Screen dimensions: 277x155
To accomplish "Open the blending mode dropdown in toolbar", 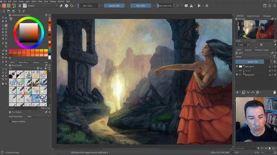I will pyautogui.click(x=43, y=6).
